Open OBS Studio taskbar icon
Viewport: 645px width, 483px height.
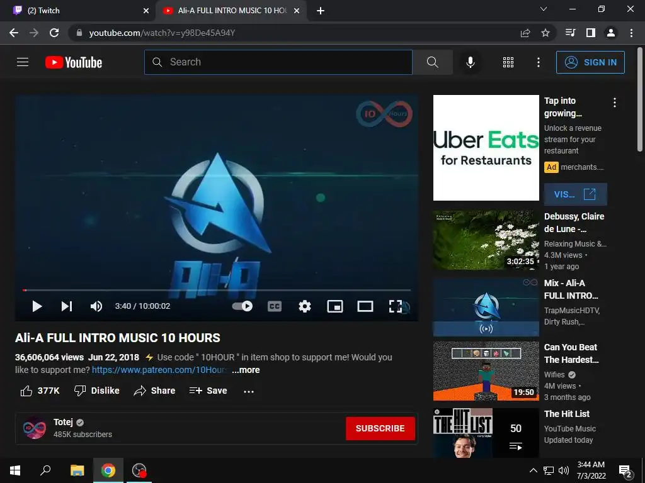[139, 470]
